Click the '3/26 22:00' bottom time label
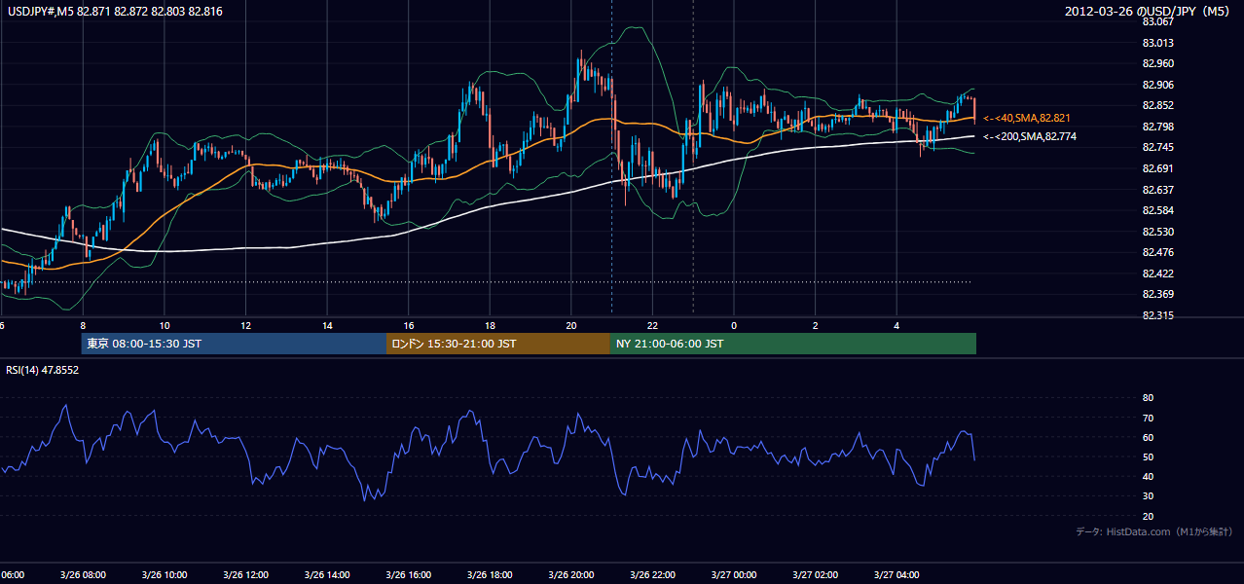This screenshot has height=584, width=1244. click(652, 575)
